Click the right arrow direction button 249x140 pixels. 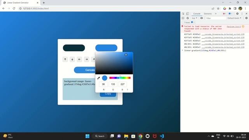tap(86, 59)
